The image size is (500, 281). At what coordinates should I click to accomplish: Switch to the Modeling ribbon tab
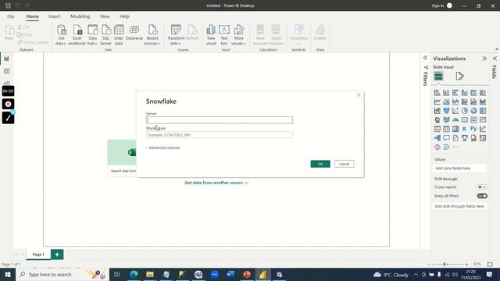coord(80,16)
